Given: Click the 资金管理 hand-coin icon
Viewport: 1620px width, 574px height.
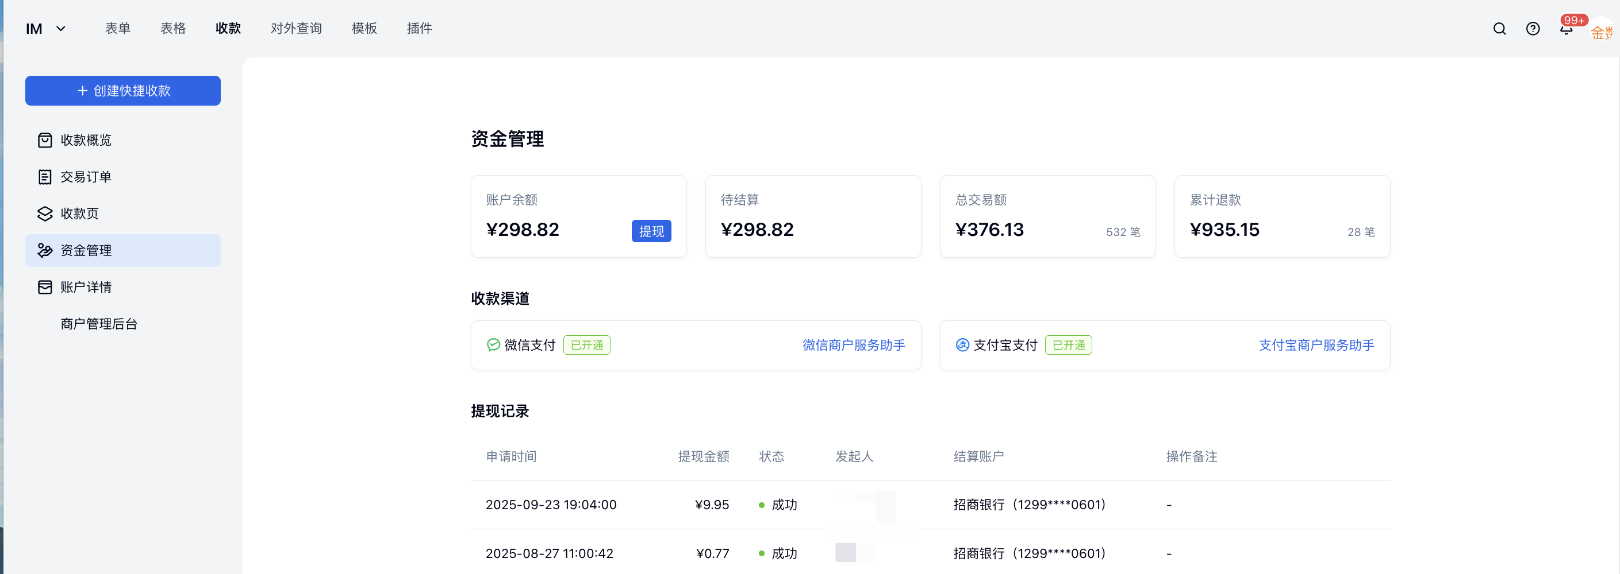Looking at the screenshot, I should pyautogui.click(x=45, y=251).
